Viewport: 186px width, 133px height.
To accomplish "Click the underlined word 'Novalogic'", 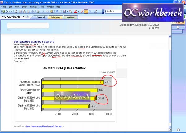I will coord(76,56).
